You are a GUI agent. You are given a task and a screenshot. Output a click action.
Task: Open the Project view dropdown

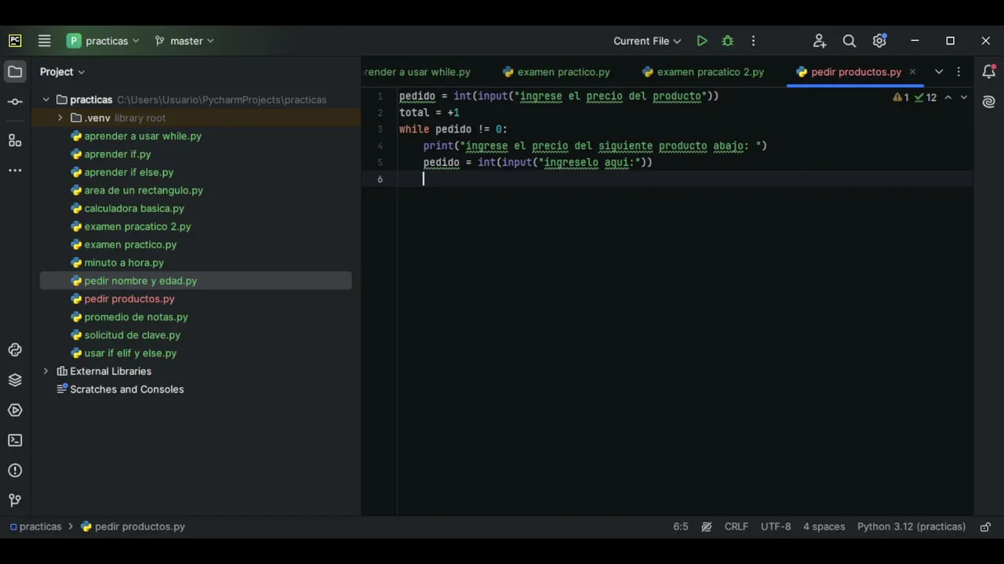click(63, 72)
